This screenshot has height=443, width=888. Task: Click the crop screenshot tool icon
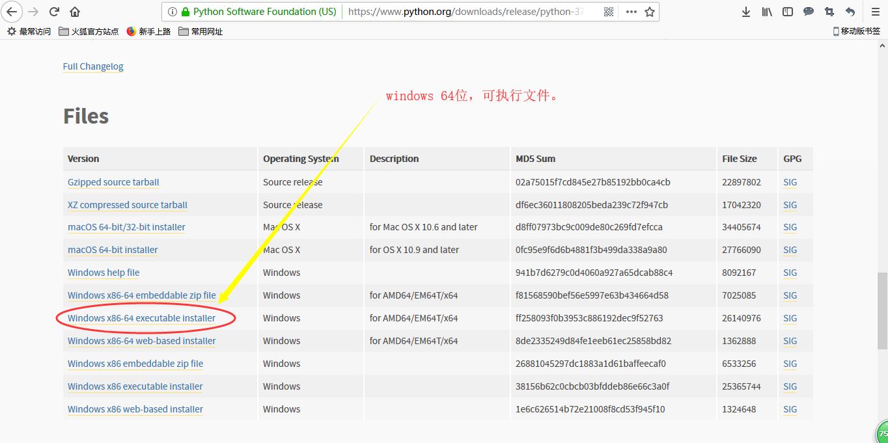click(829, 12)
